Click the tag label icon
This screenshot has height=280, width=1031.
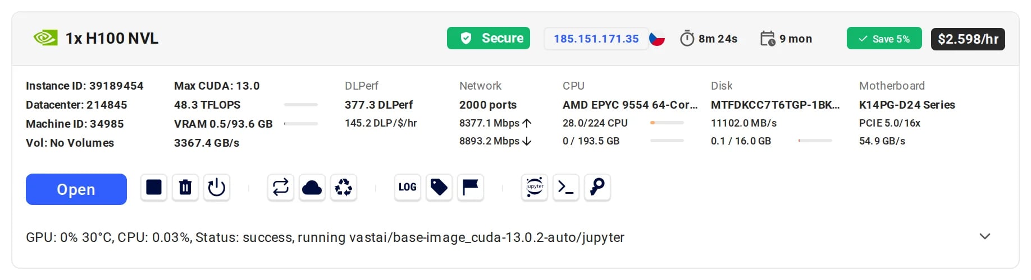point(439,187)
